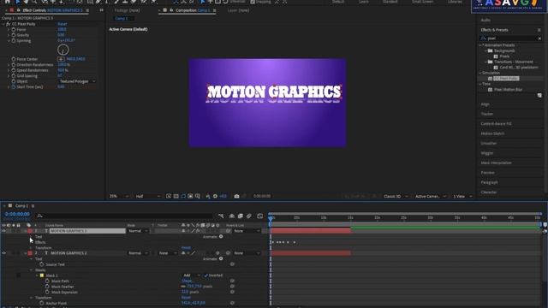This screenshot has width=548, height=308.
Task: Click the Mask Feather stopwatch
Action: [x=47, y=287]
